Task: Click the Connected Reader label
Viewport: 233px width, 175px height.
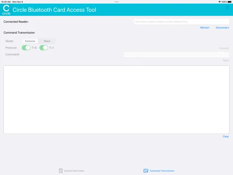Action: 16,22
